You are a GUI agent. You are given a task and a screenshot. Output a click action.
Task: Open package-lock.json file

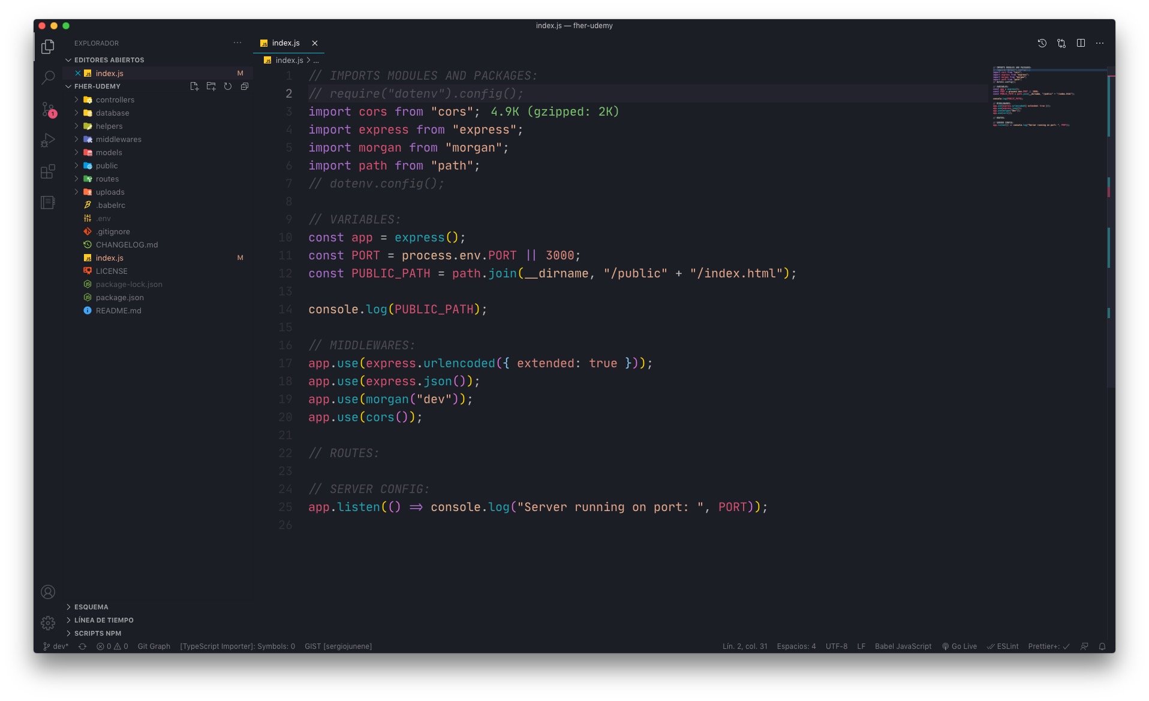[x=158, y=285]
